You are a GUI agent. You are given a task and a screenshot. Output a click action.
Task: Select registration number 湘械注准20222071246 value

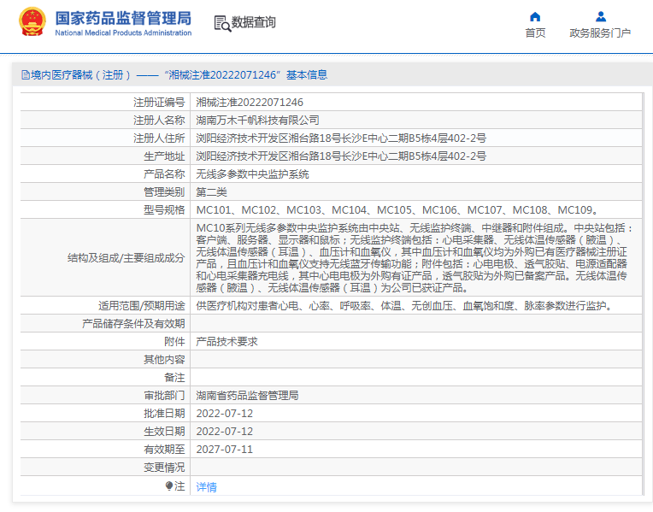click(250, 103)
